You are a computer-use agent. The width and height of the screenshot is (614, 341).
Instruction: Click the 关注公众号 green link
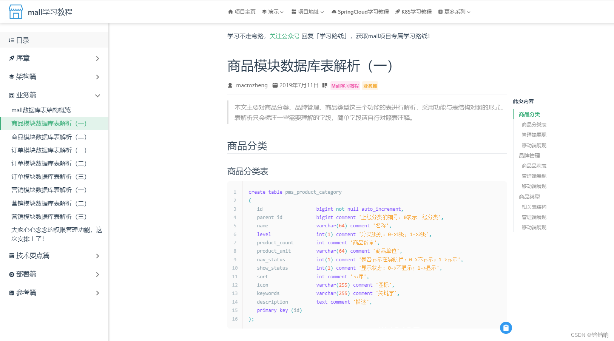(x=285, y=36)
